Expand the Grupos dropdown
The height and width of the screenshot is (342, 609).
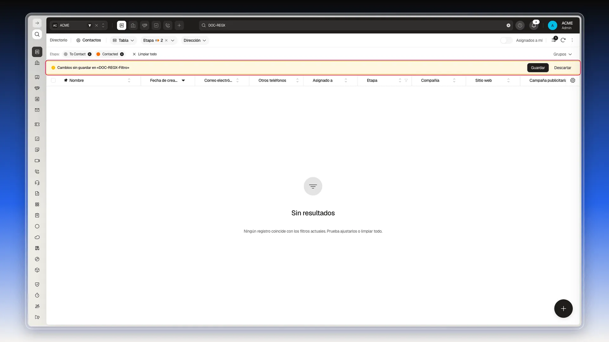pos(563,54)
